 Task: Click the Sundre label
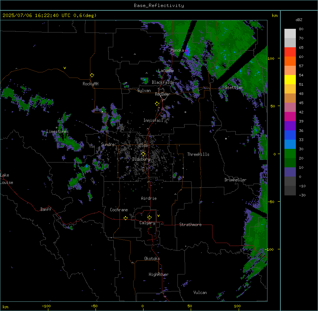click(108, 144)
